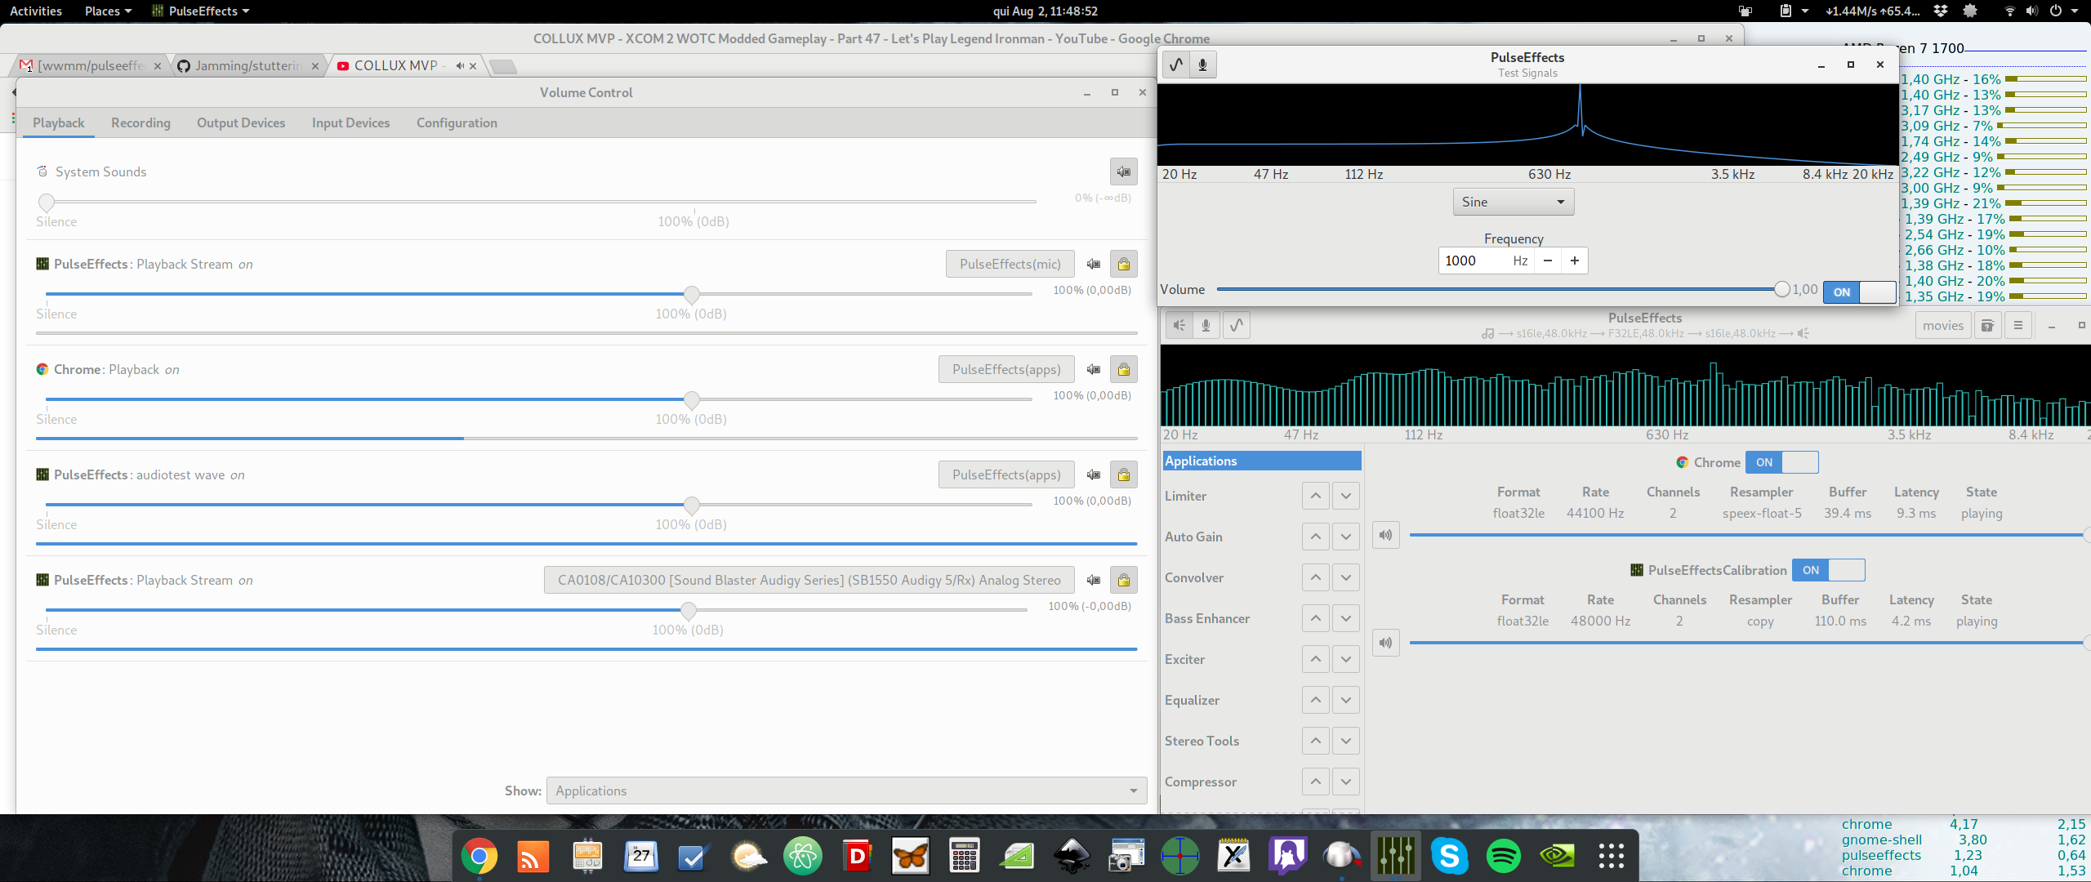Click test signal Volume slider handle
This screenshot has height=882, width=2091.
coord(1782,289)
